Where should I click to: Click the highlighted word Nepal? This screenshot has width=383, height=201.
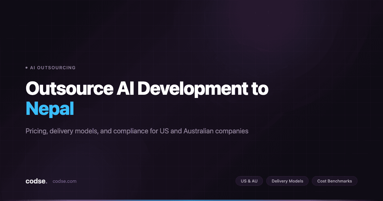[x=50, y=109]
